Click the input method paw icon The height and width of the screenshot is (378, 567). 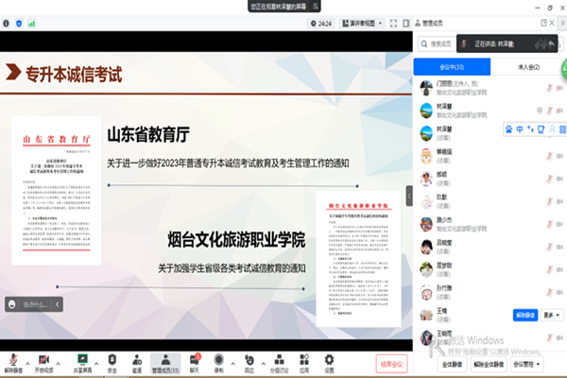point(508,129)
